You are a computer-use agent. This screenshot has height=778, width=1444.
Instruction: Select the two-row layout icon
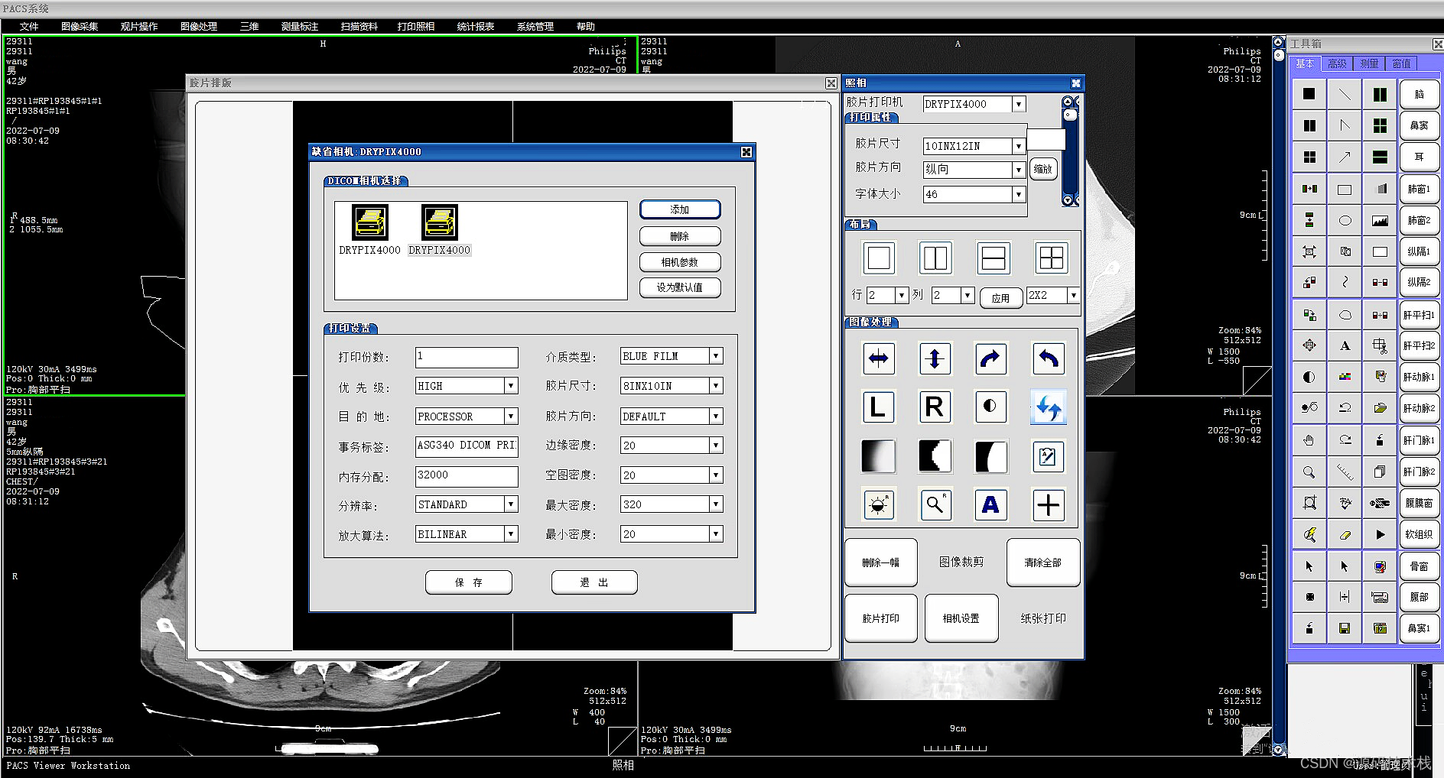point(993,258)
